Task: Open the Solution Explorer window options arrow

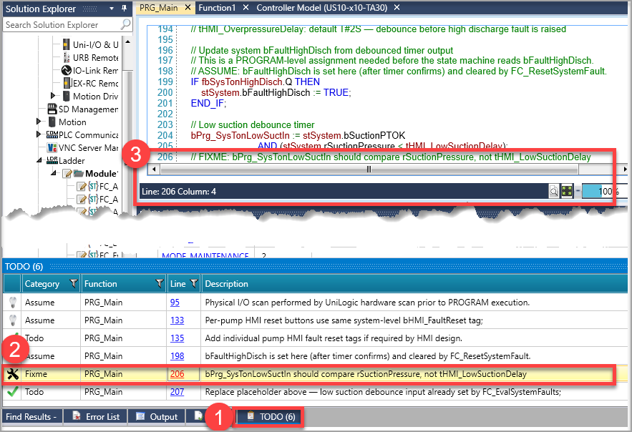Action: point(112,9)
